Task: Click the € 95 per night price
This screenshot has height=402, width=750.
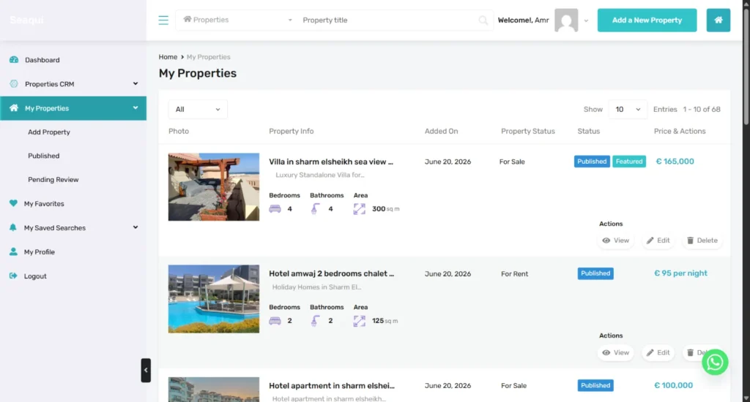Action: point(680,273)
